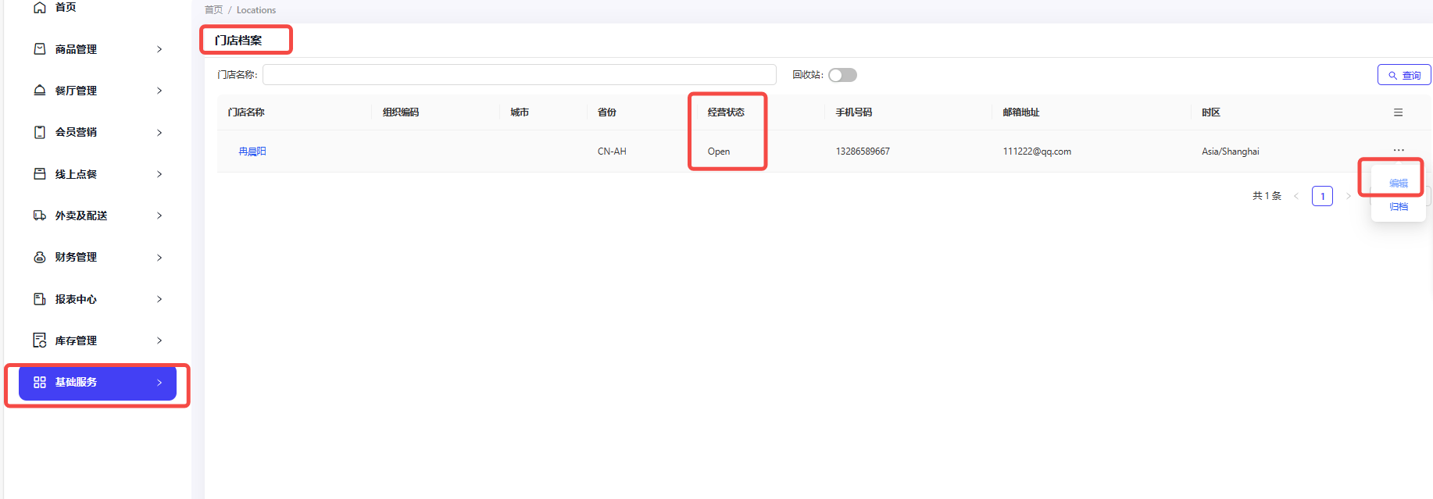Viewport: 1433px width, 499px height.
Task: Open 会员营销 menu label
Action: pos(76,132)
